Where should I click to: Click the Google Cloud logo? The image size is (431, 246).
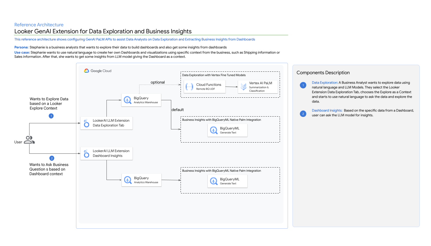[x=98, y=71]
